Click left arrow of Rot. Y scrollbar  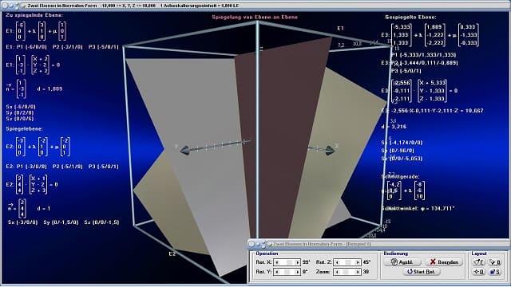point(277,272)
